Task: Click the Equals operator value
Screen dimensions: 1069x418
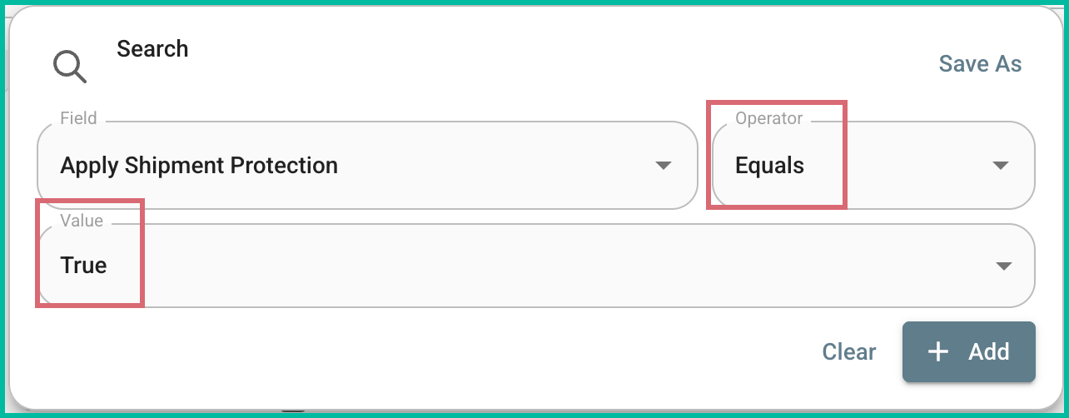Action: coord(769,165)
